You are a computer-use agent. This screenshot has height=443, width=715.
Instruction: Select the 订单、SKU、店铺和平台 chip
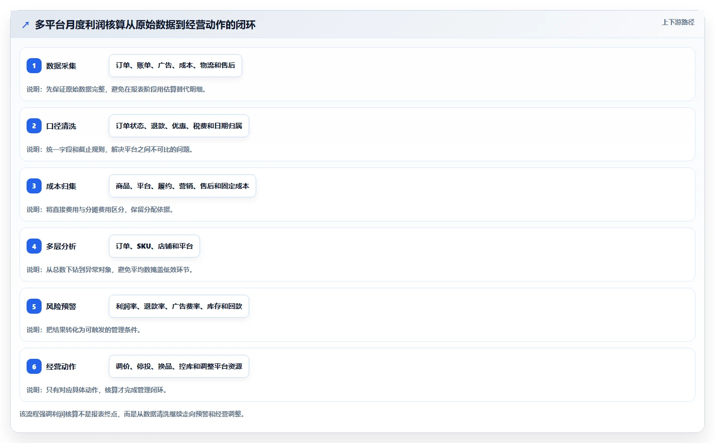(x=154, y=246)
